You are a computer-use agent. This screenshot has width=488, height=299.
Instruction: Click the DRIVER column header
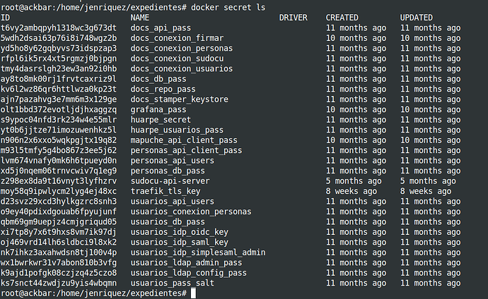294,18
